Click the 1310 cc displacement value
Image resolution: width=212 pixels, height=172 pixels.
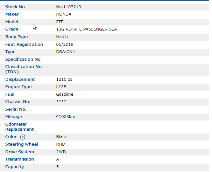64,79
